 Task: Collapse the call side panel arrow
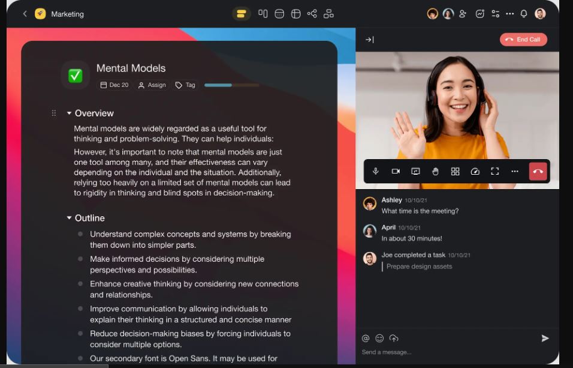(x=370, y=40)
